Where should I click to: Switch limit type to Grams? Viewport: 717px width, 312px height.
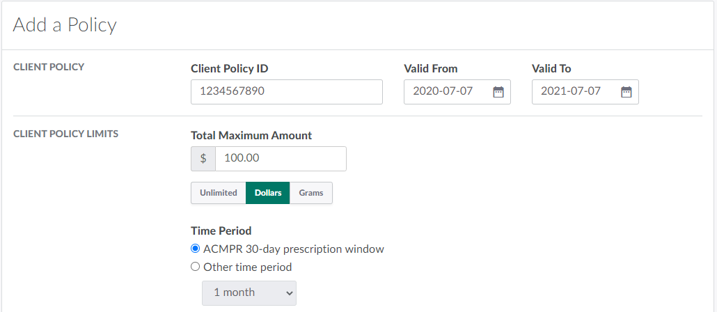[x=311, y=193]
